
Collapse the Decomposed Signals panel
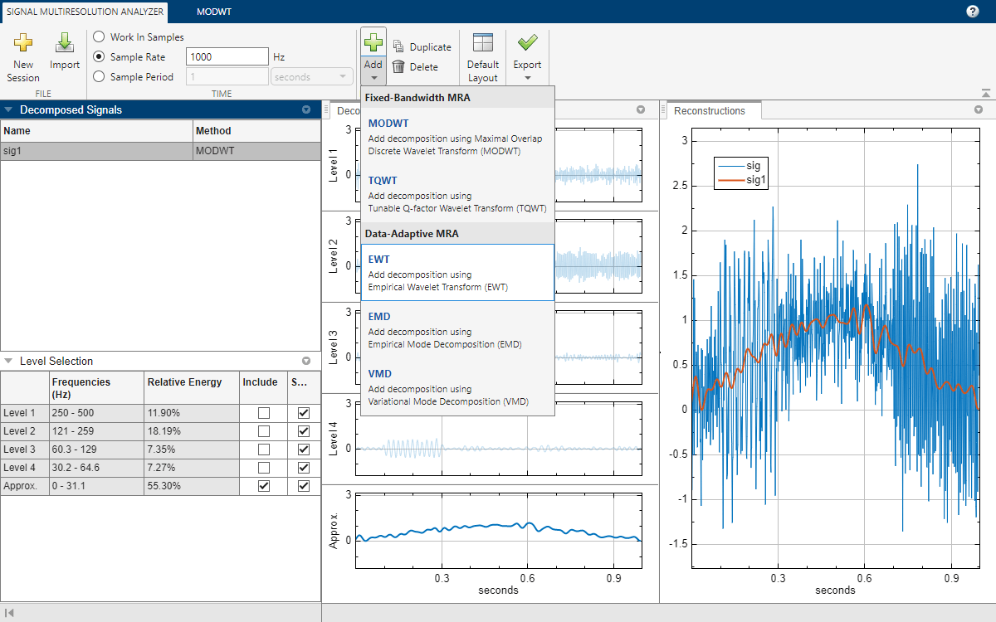pos(9,109)
